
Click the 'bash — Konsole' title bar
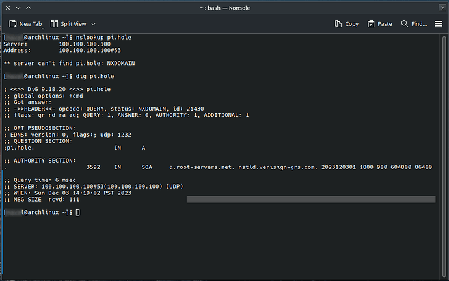tap(224, 7)
